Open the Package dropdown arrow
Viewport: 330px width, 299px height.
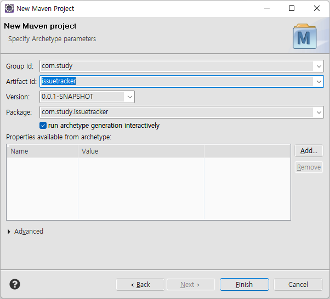[x=318, y=112]
